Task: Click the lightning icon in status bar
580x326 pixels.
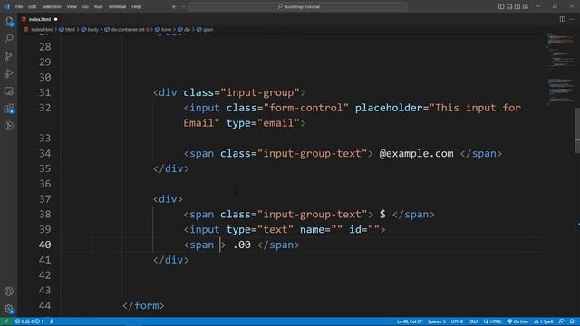Action: pos(52,321)
